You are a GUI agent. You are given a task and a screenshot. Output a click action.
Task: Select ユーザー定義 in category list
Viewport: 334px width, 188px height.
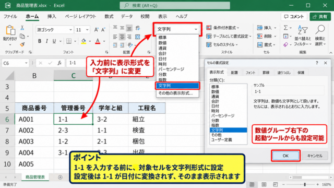[x=221, y=140]
